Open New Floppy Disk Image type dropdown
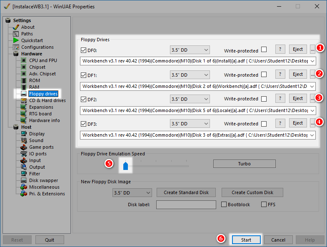The height and width of the screenshot is (247, 327). tap(132, 192)
